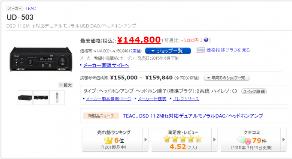Open the メーカー仕様表 link
The image size is (292, 159).
[152, 99]
